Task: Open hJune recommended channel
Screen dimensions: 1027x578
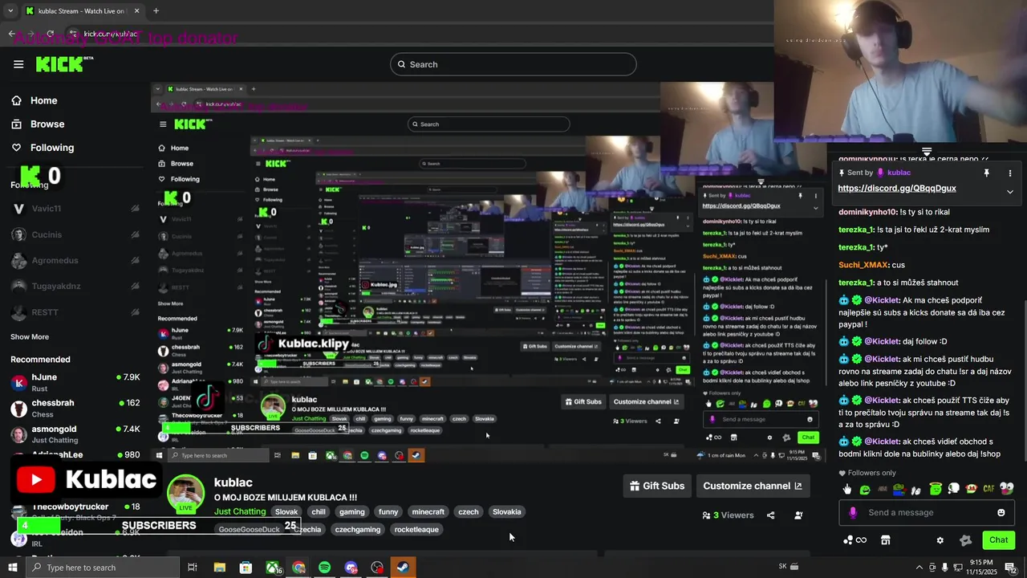Action: click(75, 382)
